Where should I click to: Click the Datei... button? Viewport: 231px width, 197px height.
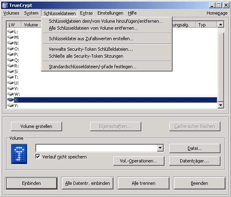194,148
